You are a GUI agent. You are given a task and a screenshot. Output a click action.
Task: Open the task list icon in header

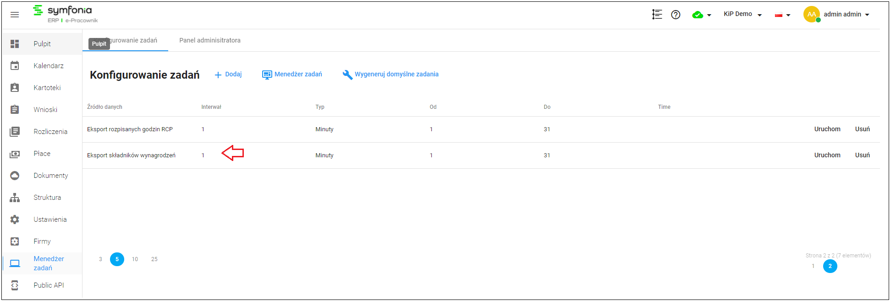(x=657, y=15)
